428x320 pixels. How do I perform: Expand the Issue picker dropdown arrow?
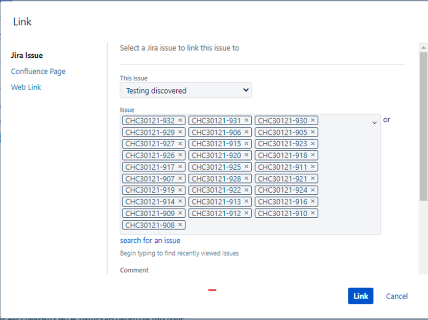click(374, 123)
